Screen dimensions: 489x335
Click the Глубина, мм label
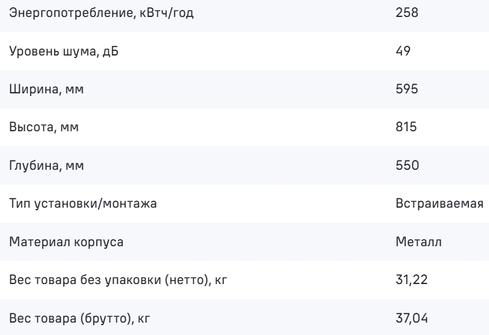click(46, 165)
